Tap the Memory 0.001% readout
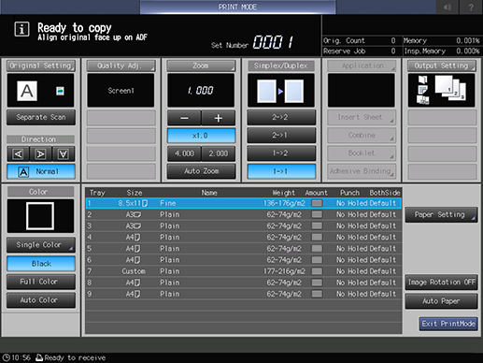 (442, 40)
